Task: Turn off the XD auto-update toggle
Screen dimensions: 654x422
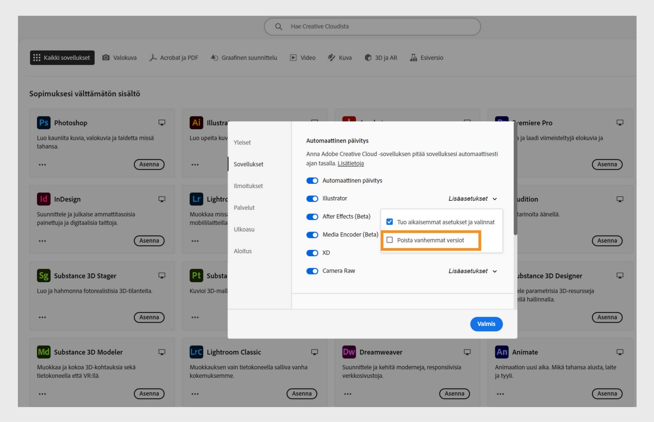Action: coord(312,253)
